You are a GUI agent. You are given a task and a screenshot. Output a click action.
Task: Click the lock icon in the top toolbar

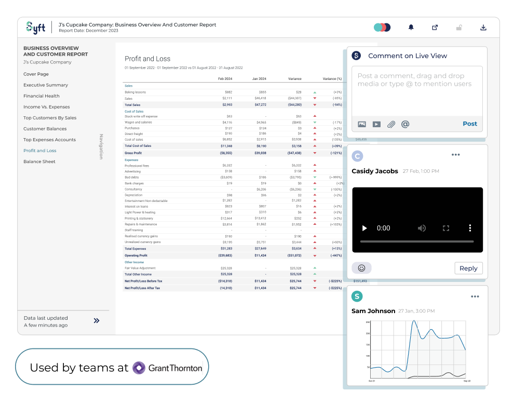pos(459,28)
